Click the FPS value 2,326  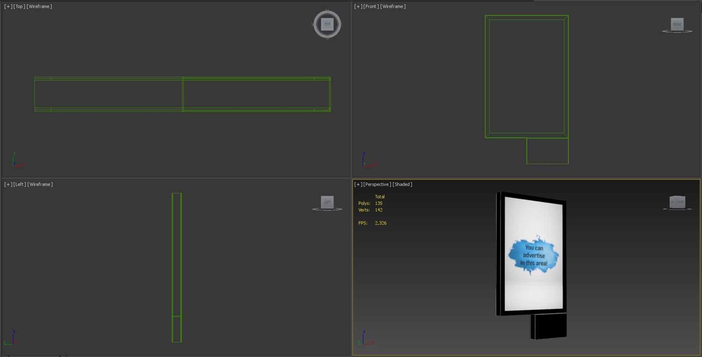coord(380,223)
